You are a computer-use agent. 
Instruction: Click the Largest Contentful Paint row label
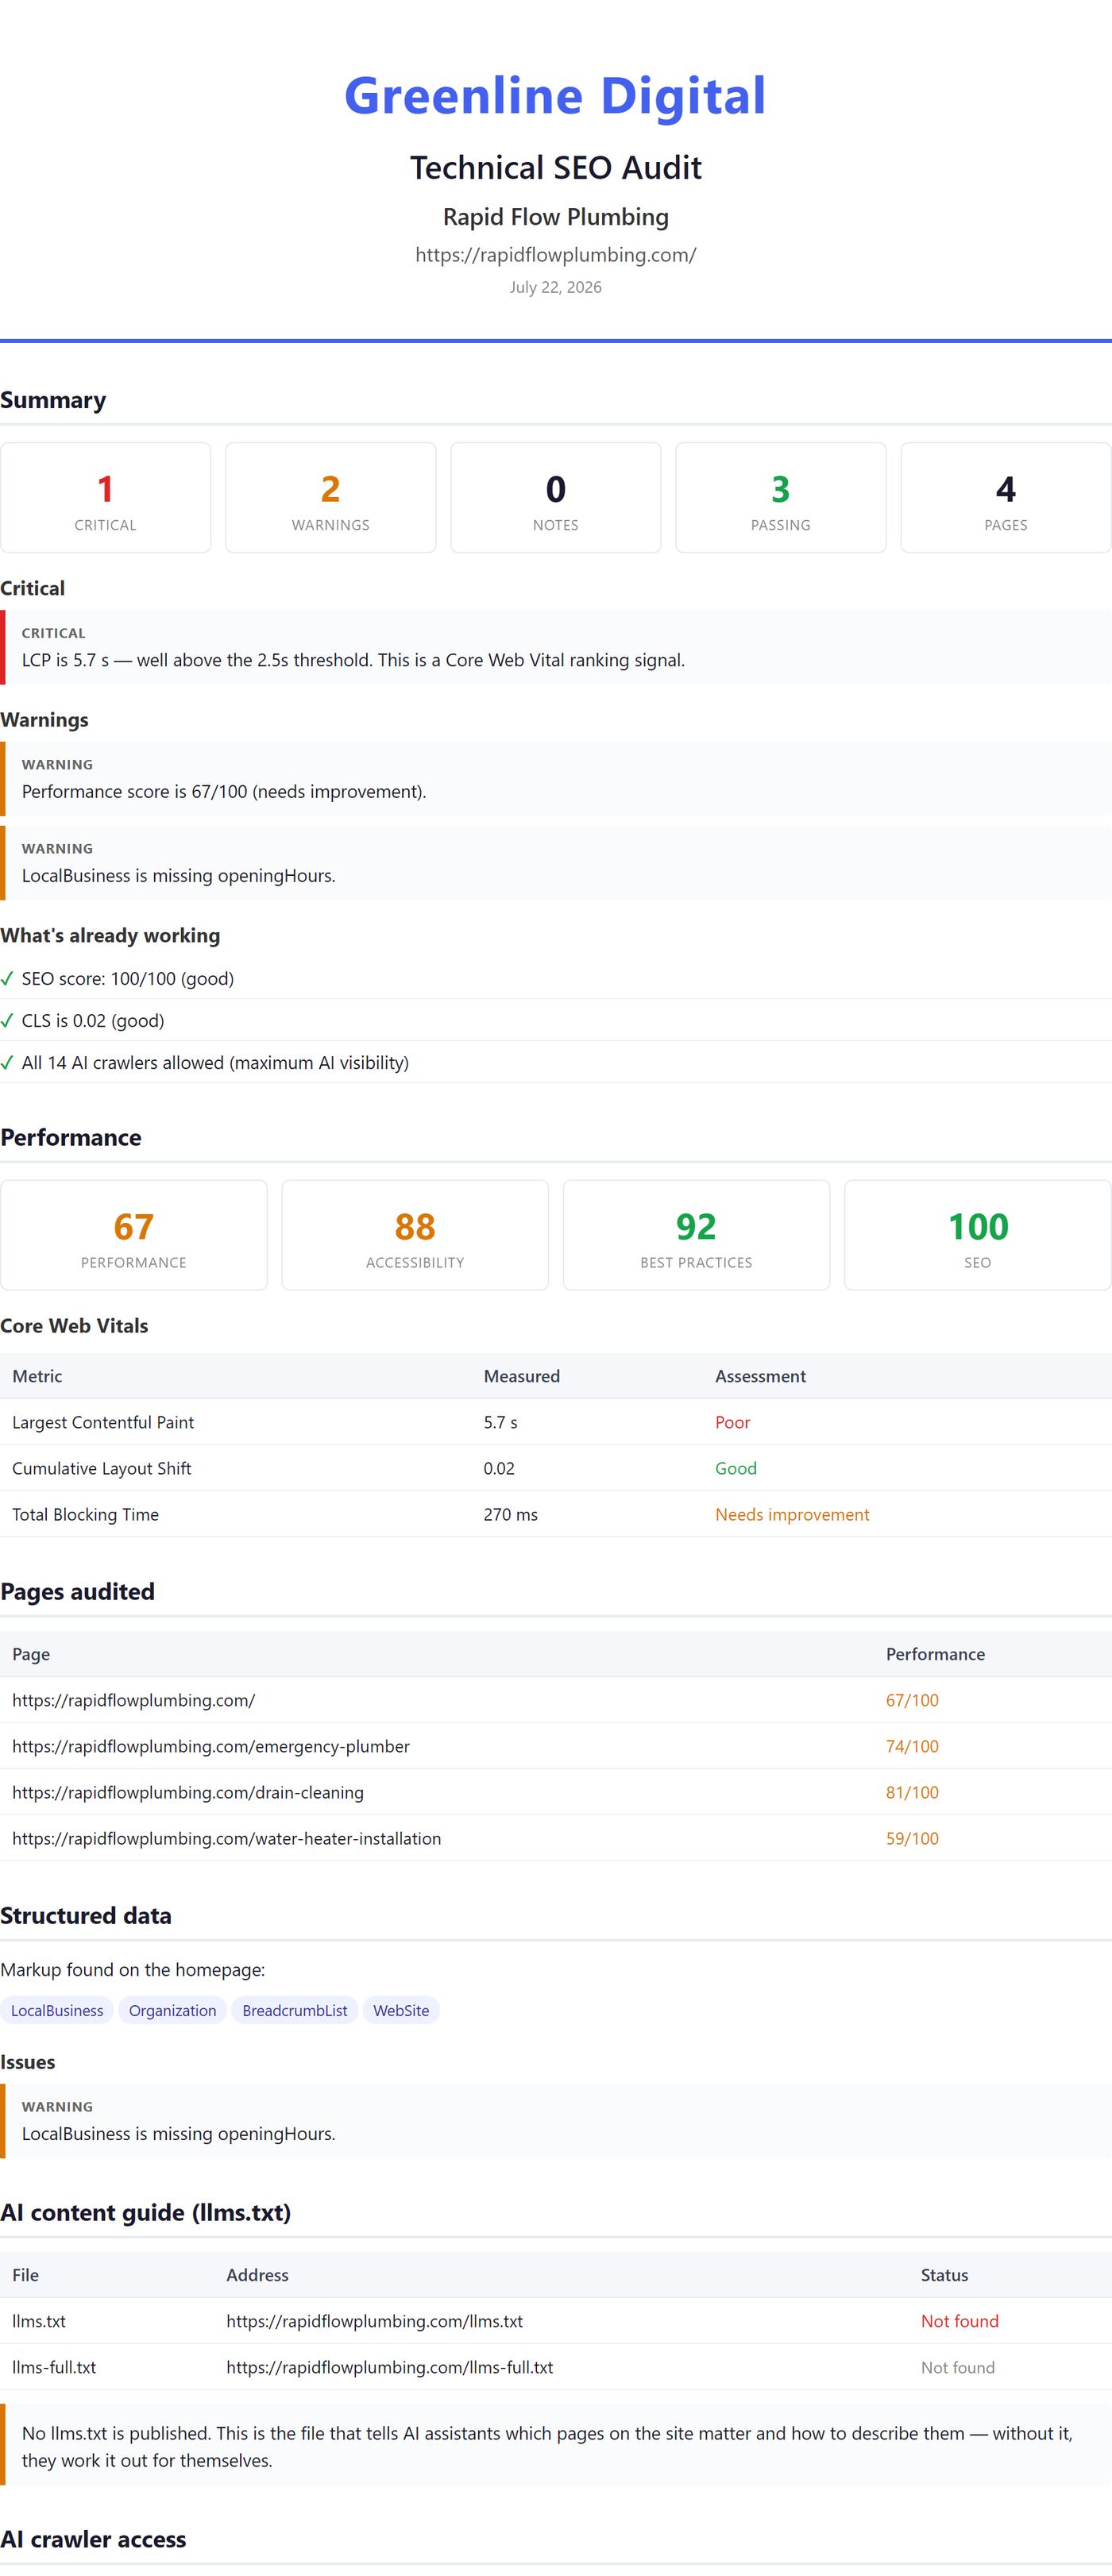[103, 1422]
